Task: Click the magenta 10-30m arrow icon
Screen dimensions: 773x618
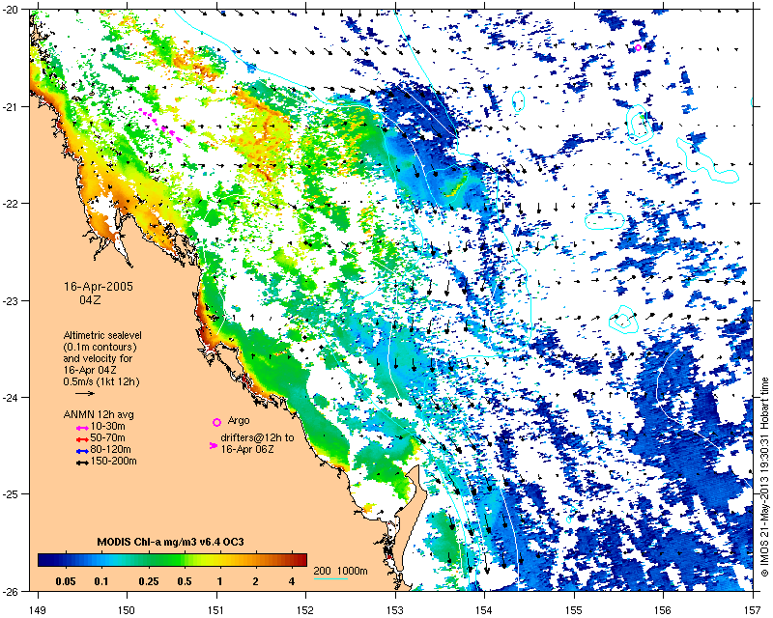Action: [x=82, y=427]
